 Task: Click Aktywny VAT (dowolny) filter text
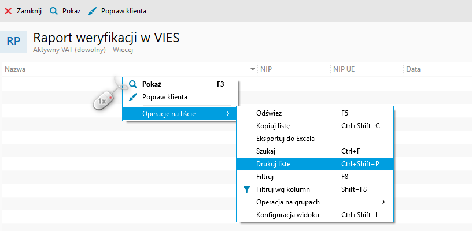[x=69, y=50]
